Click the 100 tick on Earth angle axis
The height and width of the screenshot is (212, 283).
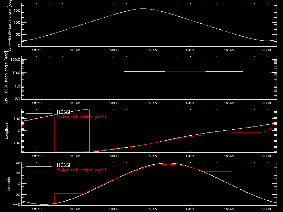click(17, 23)
